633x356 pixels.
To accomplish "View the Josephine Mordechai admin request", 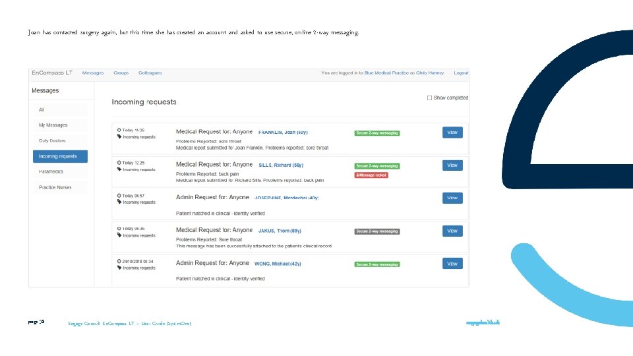I will coord(452,198).
